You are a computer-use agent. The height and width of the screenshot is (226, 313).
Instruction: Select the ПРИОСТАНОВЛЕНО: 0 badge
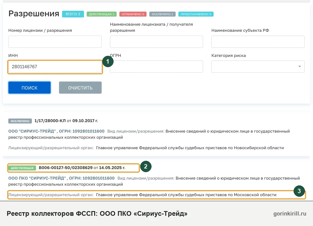click(196, 14)
